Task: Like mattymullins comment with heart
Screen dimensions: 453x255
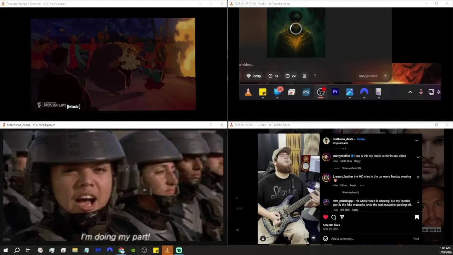Action: pyautogui.click(x=418, y=157)
